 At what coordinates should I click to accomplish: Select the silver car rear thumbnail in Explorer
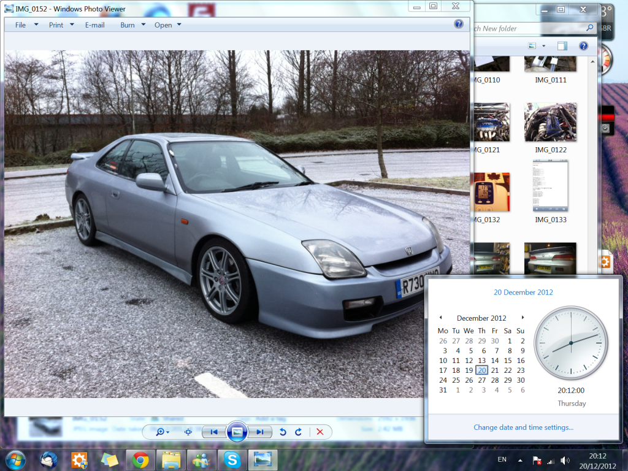click(x=550, y=258)
